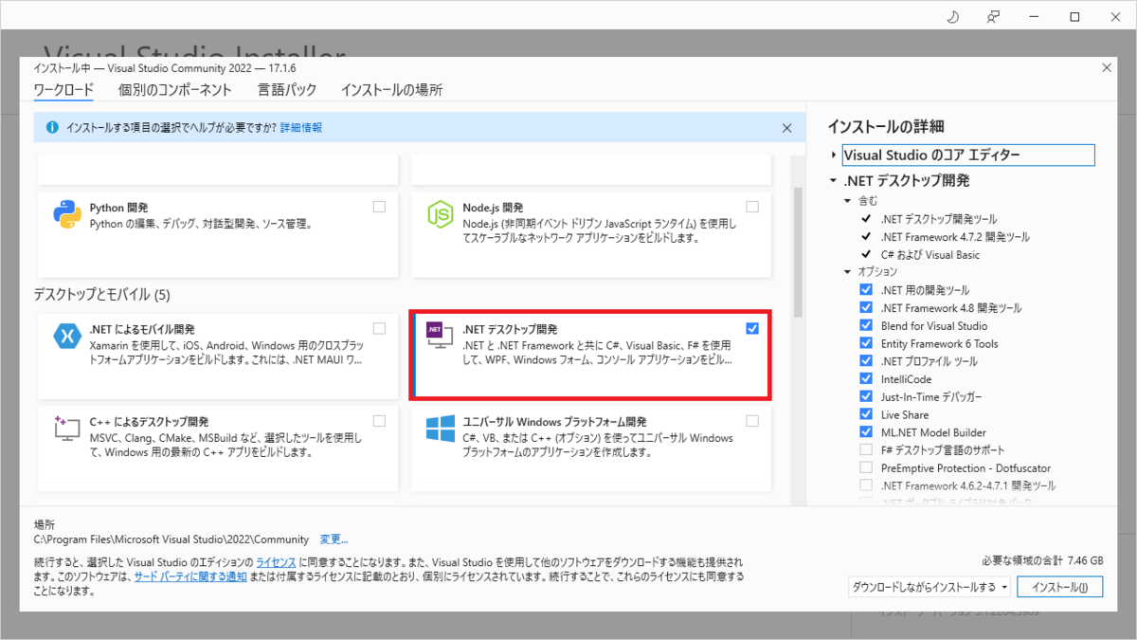This screenshot has width=1137, height=640.
Task: Open the ライセンス license link
Action: tap(276, 562)
